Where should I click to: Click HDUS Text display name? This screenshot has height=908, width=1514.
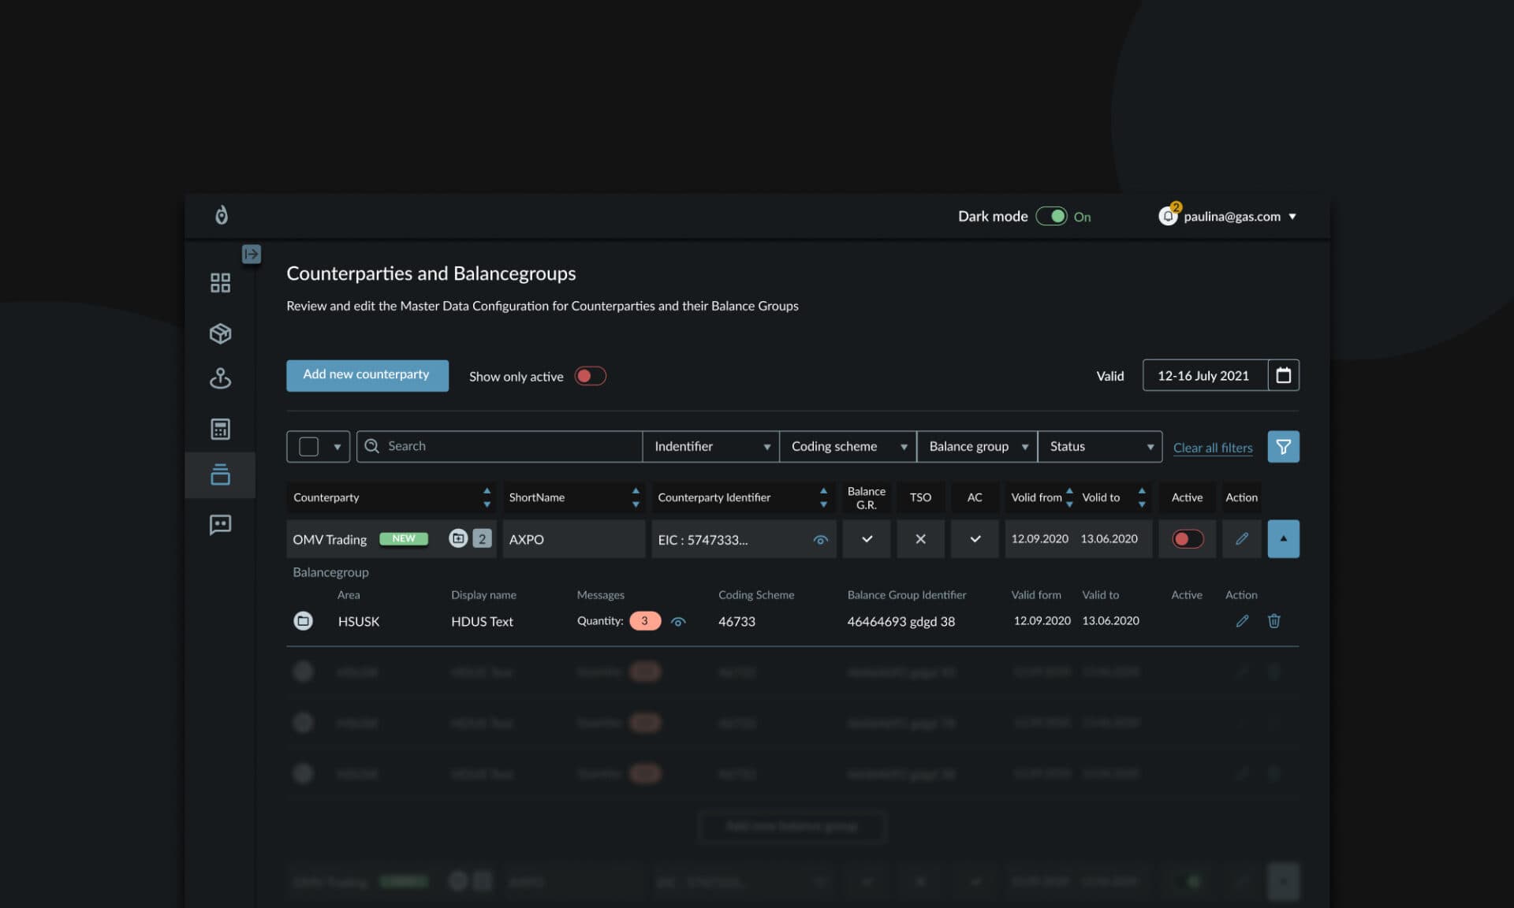tap(482, 621)
